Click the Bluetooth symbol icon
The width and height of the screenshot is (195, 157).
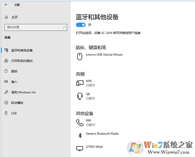(x=80, y=135)
